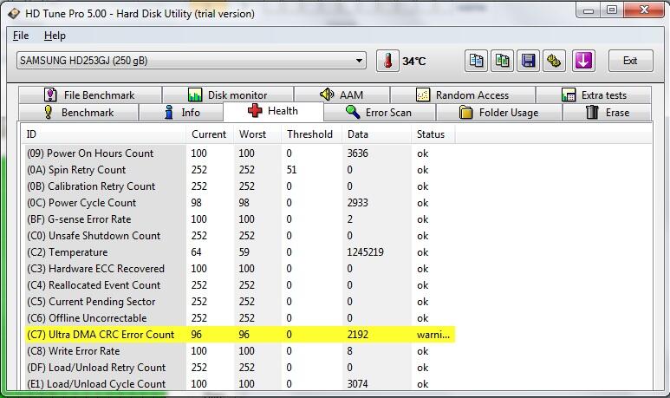Open the File menu
The width and height of the screenshot is (670, 398).
[x=21, y=36]
